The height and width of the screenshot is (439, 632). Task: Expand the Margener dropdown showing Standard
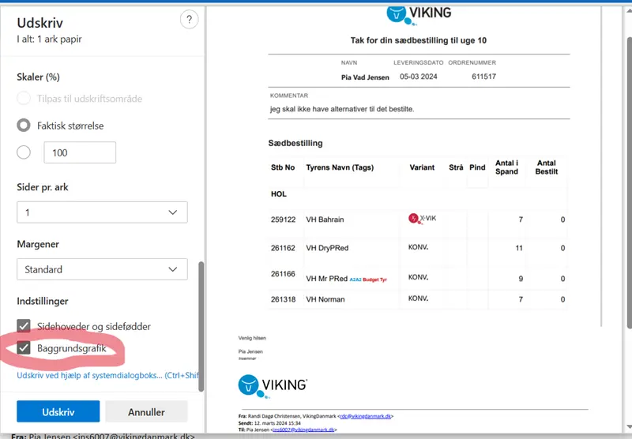pyautogui.click(x=102, y=269)
